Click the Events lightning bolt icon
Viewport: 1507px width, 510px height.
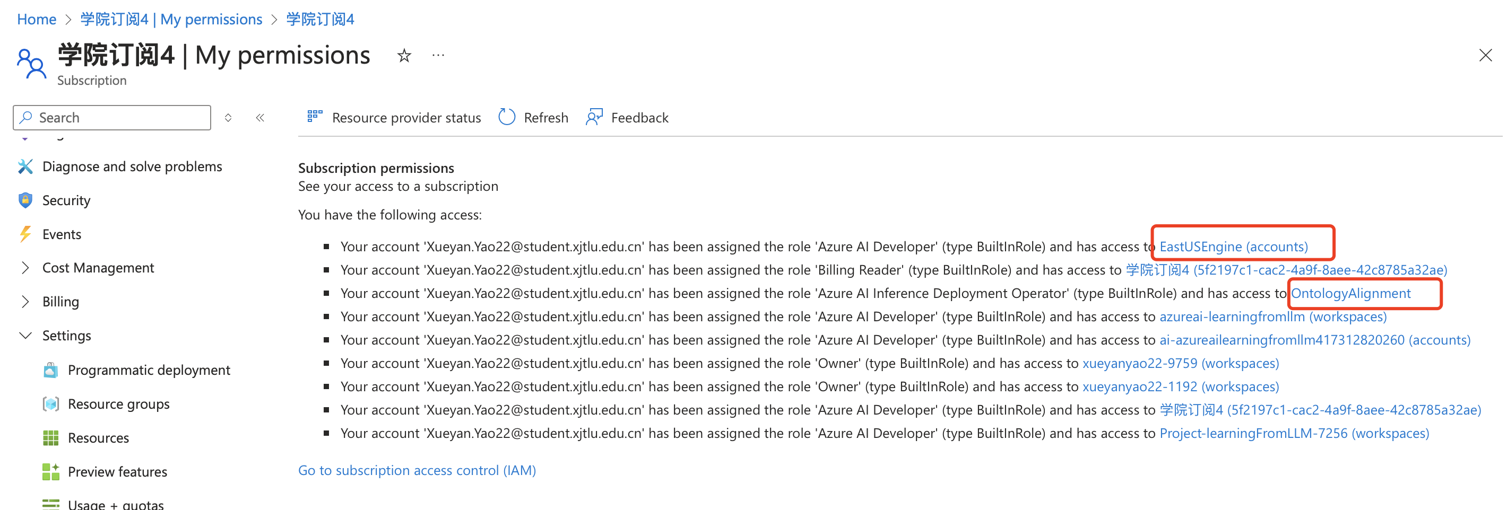pyautogui.click(x=25, y=234)
